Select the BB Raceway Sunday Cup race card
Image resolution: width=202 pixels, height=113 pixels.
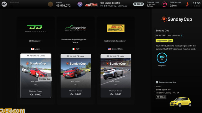click(x=36, y=76)
